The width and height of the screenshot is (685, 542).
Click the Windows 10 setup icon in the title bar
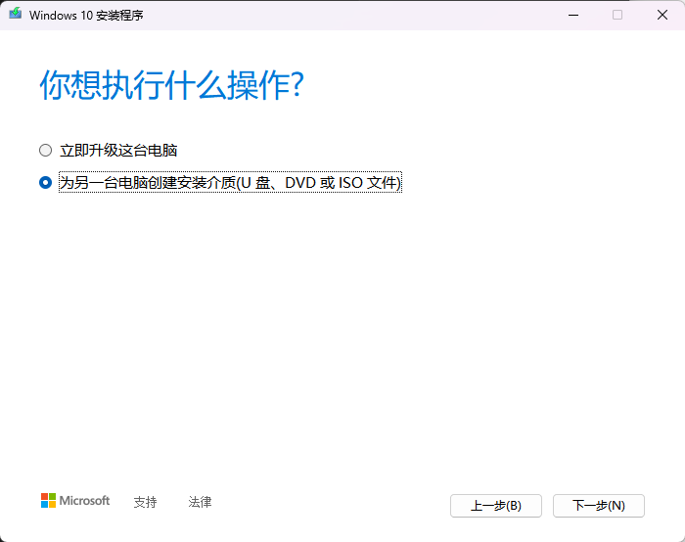pos(16,14)
